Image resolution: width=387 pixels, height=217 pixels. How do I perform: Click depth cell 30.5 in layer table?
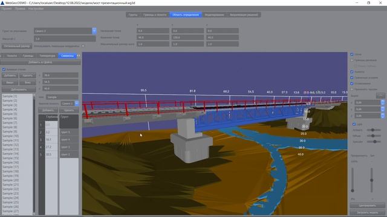[x=51, y=154]
